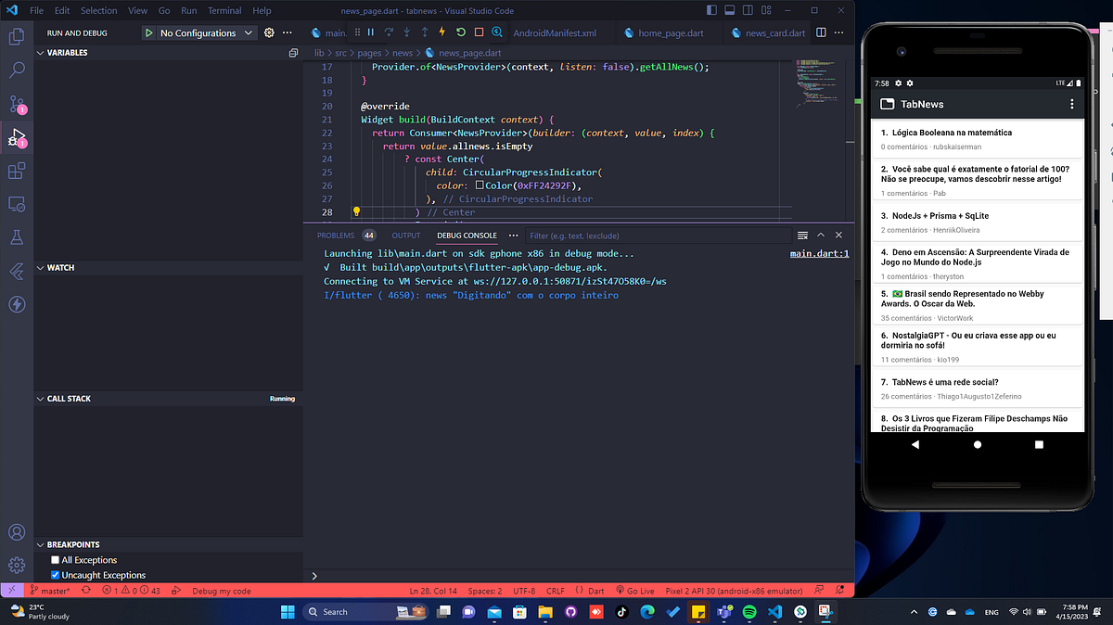The image size is (1113, 625).
Task: Open the Search view
Action: [15, 70]
